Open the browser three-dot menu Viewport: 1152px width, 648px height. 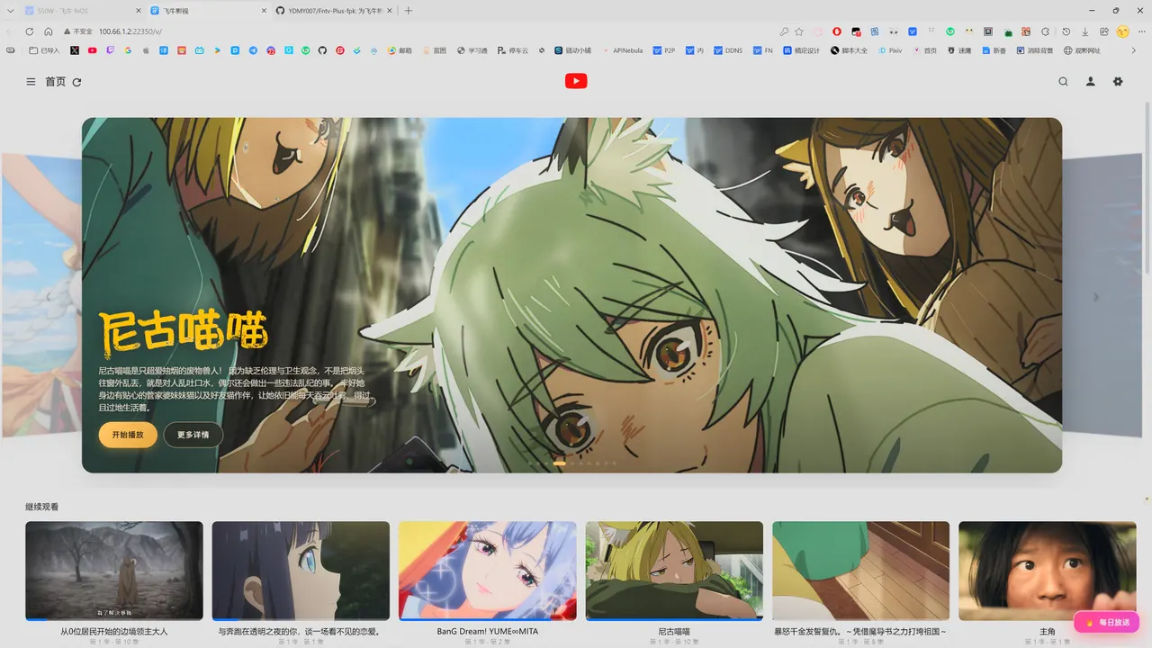(1141, 31)
